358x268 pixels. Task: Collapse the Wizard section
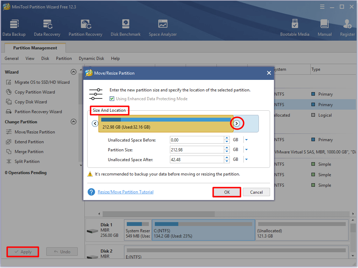(74, 72)
